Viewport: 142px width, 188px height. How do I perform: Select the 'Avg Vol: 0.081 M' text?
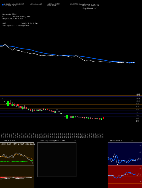tap(91, 5)
